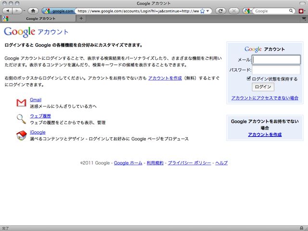Click the Google アカウント logo heading
The width and height of the screenshot is (308, 231).
[x=37, y=32]
